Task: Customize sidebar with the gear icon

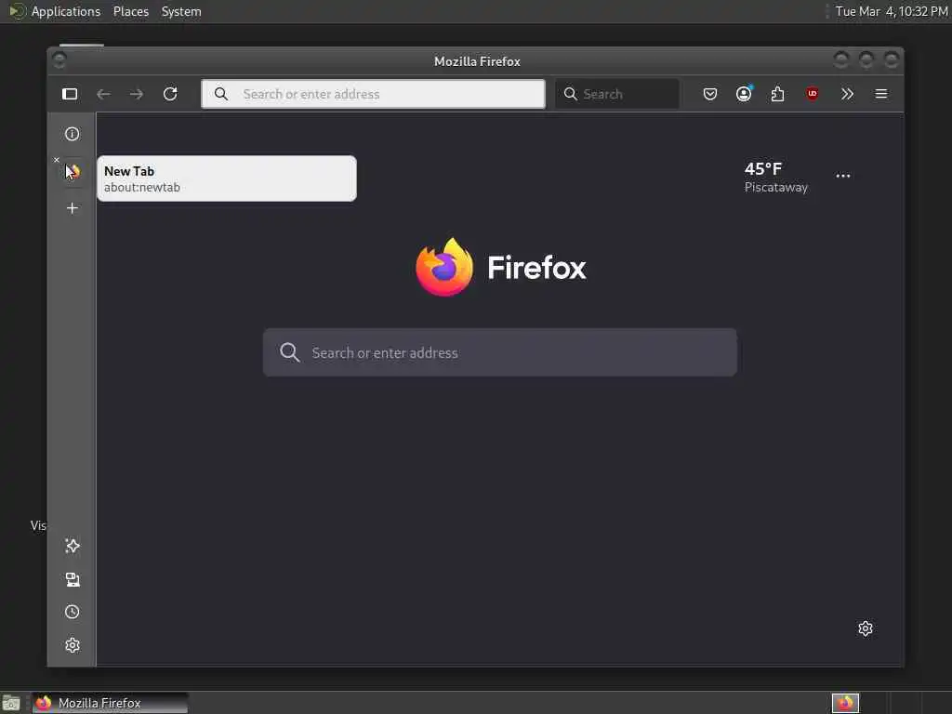Action: click(x=73, y=645)
